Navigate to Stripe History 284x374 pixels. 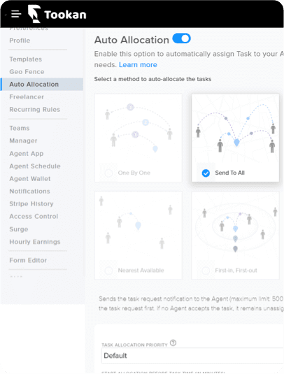pos(31,203)
